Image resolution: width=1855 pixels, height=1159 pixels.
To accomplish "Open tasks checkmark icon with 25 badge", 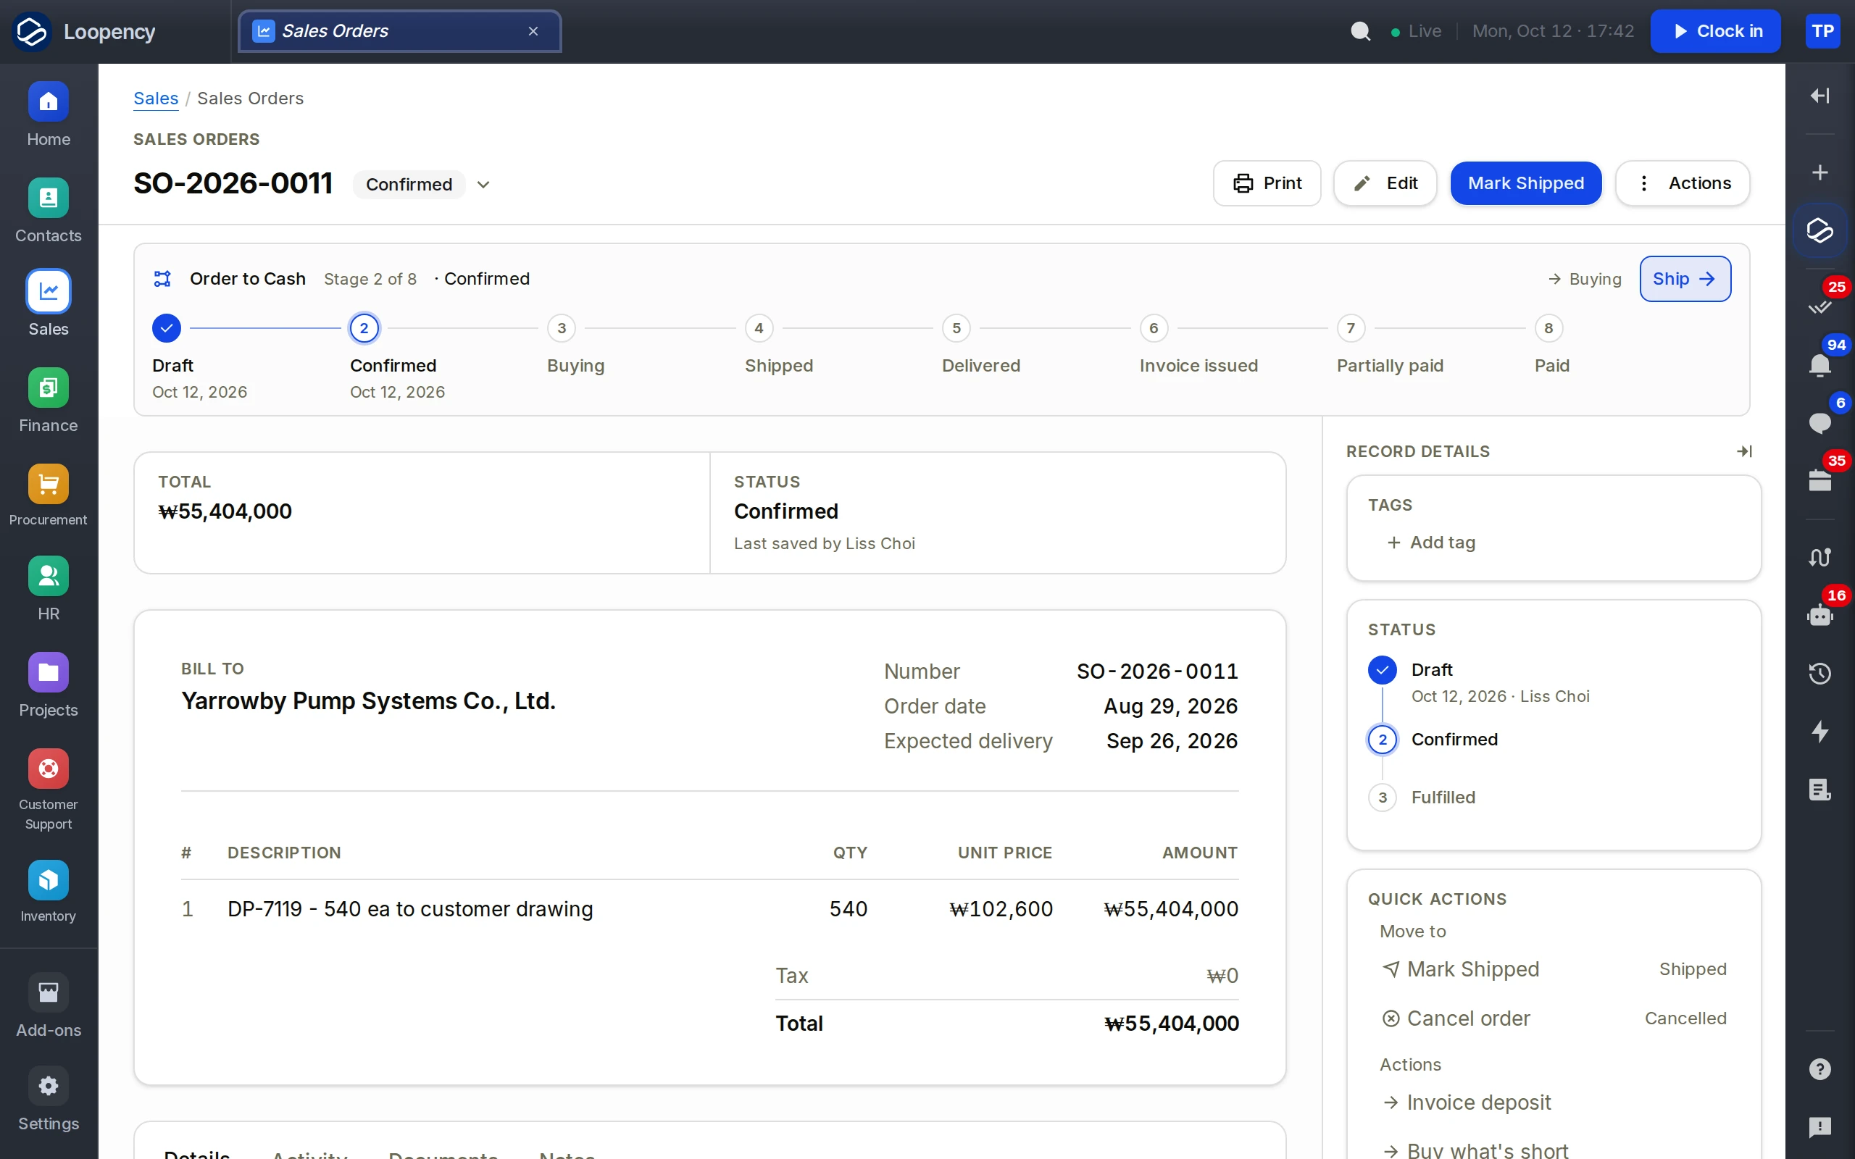I will point(1819,306).
